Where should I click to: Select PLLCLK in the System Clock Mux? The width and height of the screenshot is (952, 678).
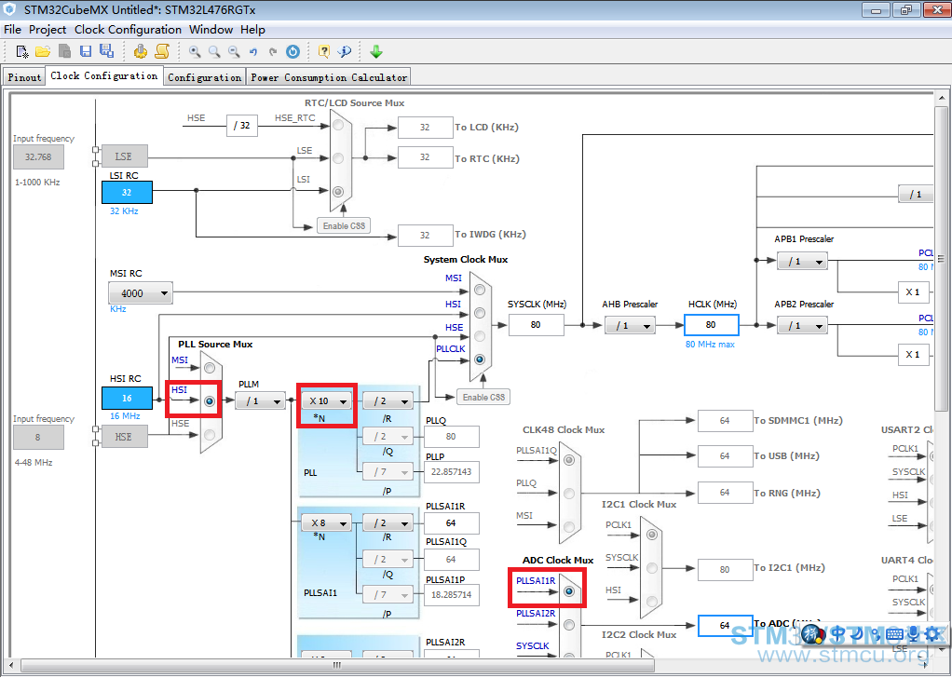coord(480,359)
